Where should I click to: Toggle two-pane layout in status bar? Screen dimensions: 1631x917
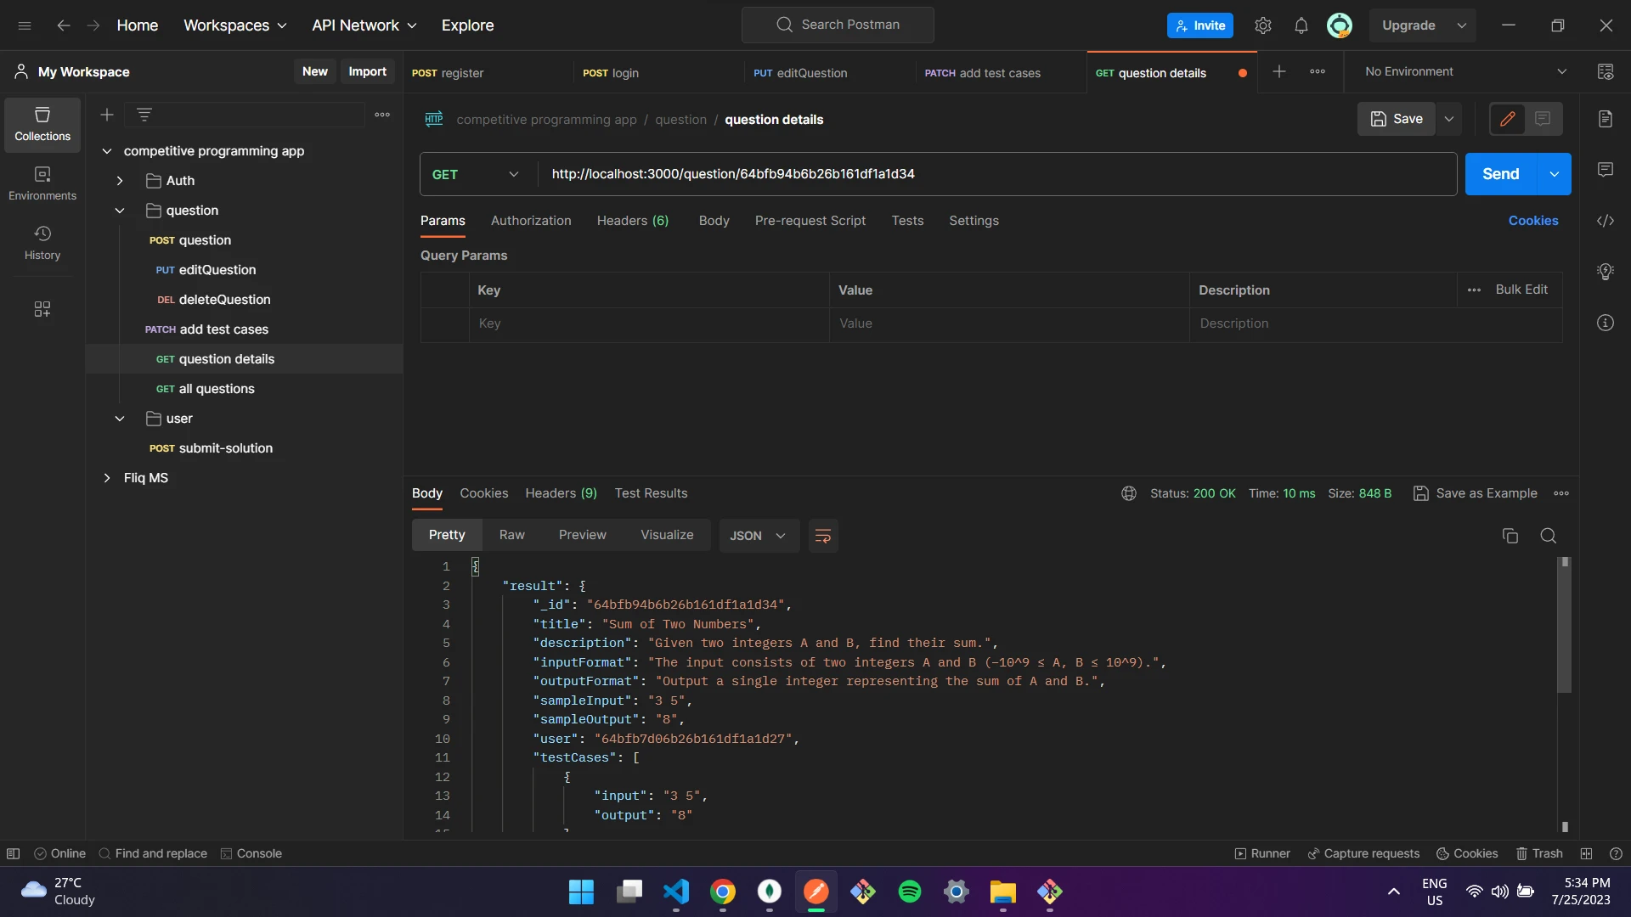tap(1586, 853)
